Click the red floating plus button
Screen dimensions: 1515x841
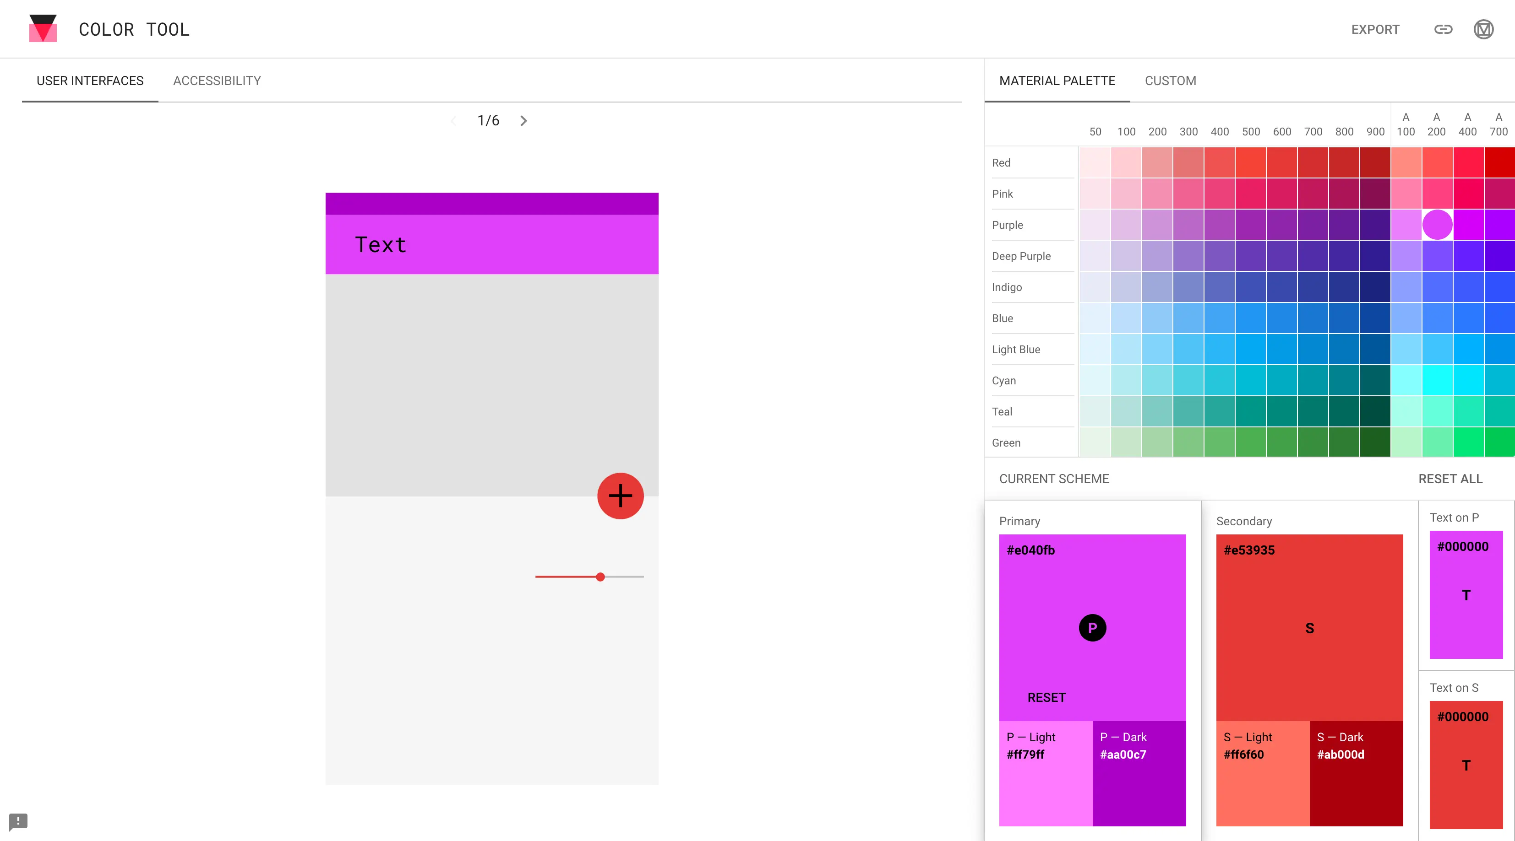(620, 496)
